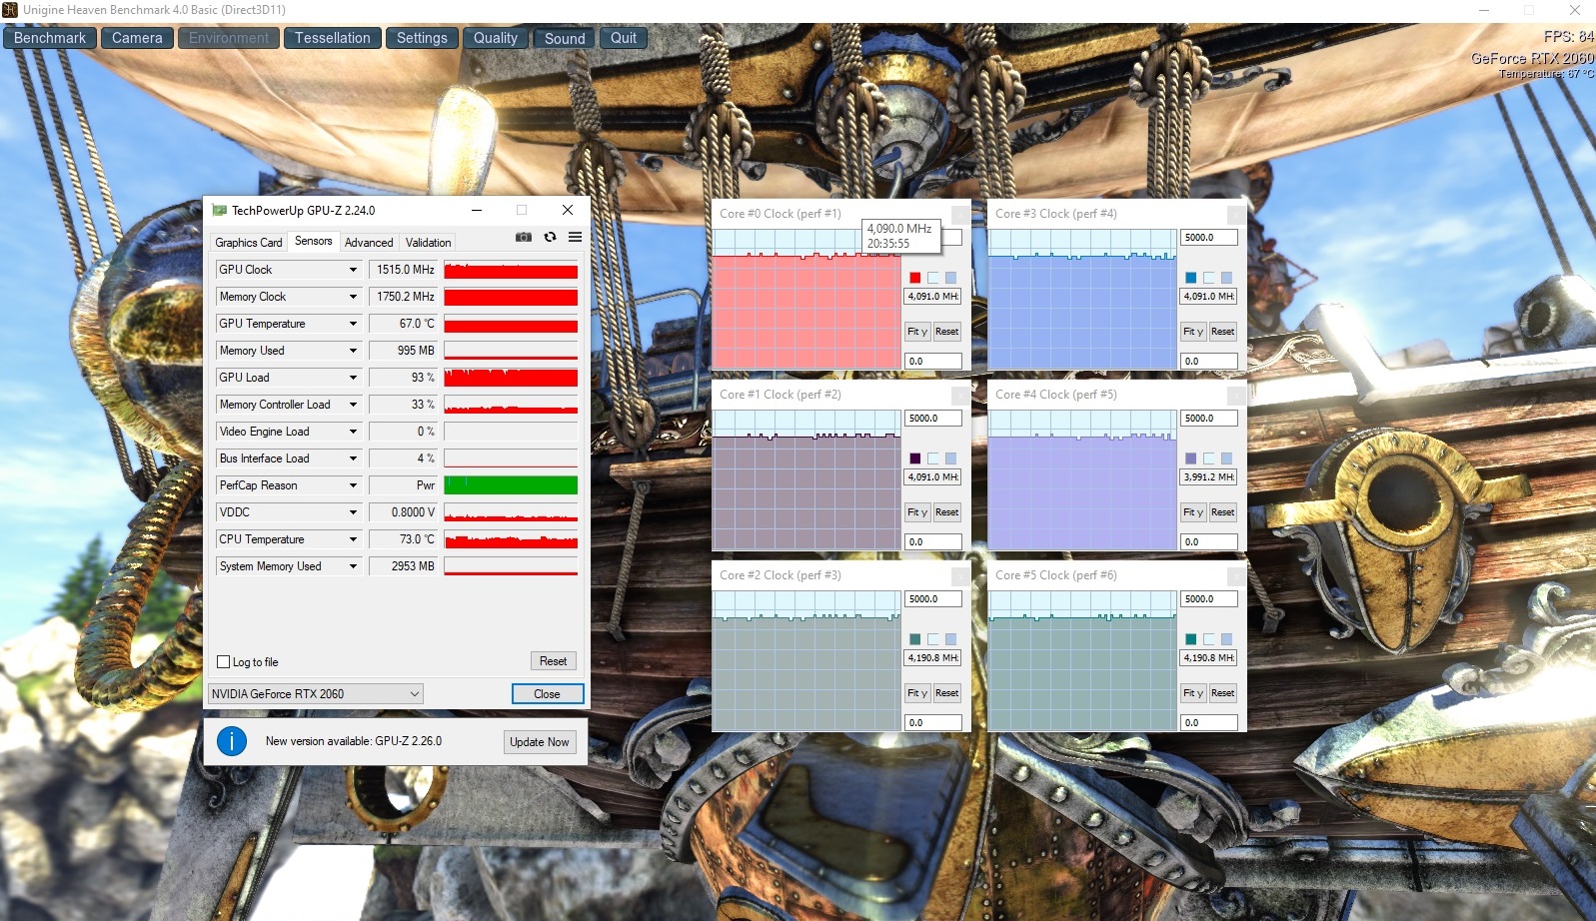This screenshot has width=1596, height=921.
Task: Enable the Log to file checkbox
Action: [x=224, y=662]
